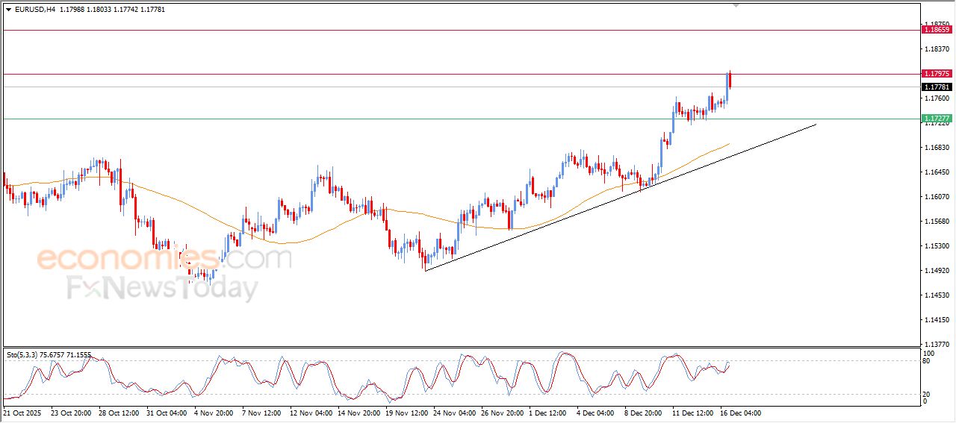Click the 16 Dec 04:00 time axis label

click(740, 412)
